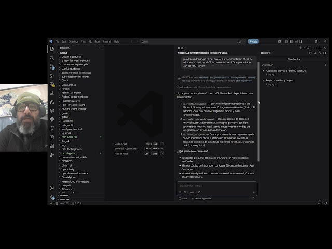Open the File menu

(57, 41)
